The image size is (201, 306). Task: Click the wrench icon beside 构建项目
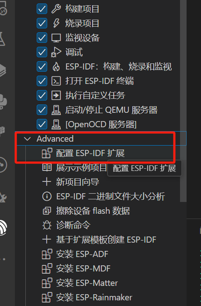click(x=56, y=9)
